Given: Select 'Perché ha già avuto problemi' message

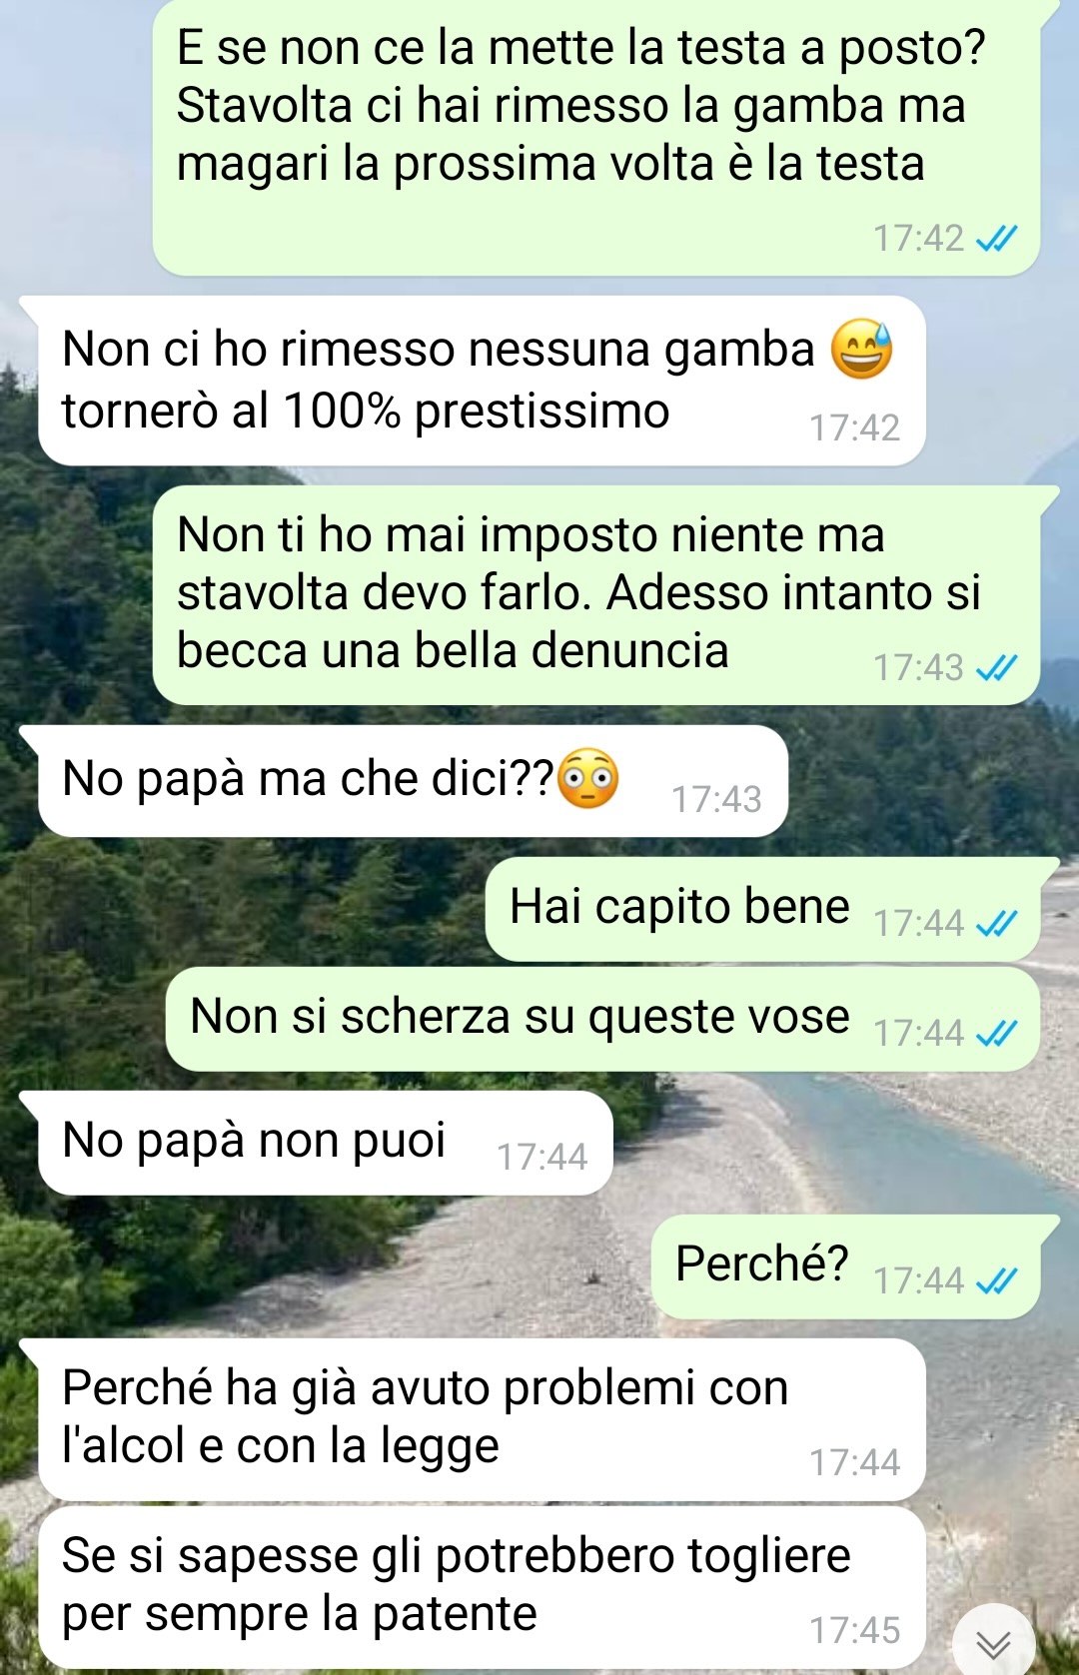Looking at the screenshot, I should pyautogui.click(x=482, y=1419).
